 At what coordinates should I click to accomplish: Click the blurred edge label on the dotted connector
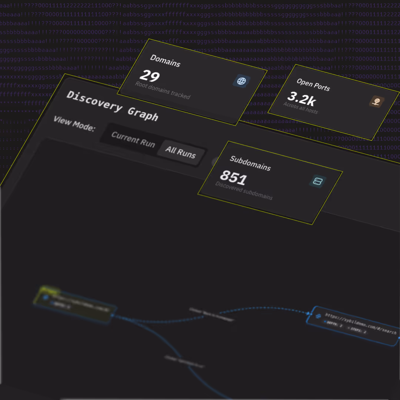point(211,314)
